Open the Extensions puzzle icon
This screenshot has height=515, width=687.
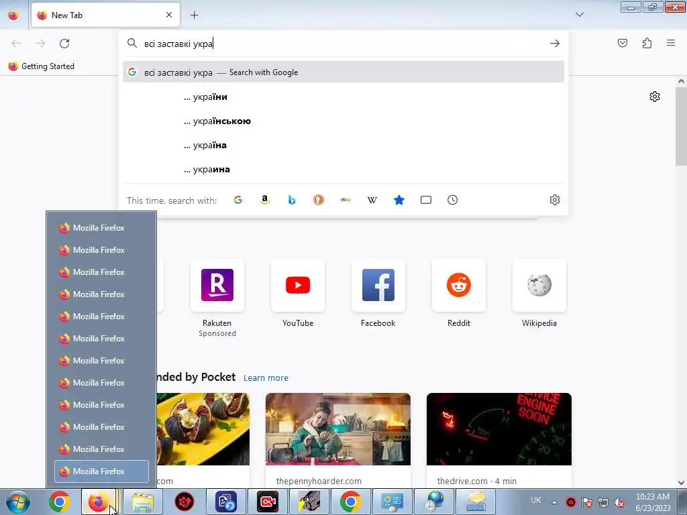coord(647,43)
